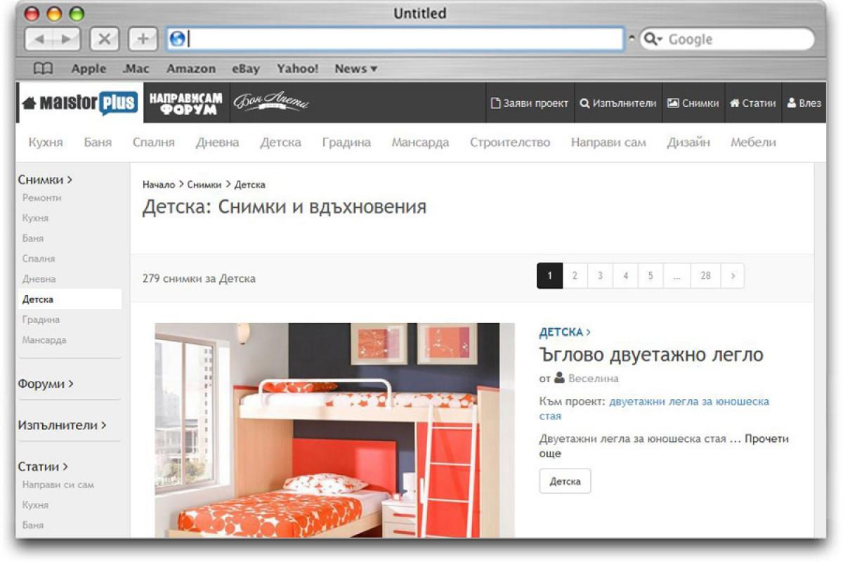Open the News bookmarks dropdown

pos(355,68)
